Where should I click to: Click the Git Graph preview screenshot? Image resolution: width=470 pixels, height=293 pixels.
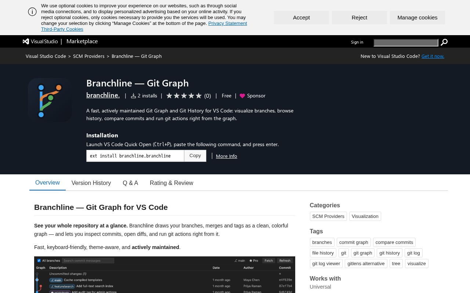tap(164, 275)
